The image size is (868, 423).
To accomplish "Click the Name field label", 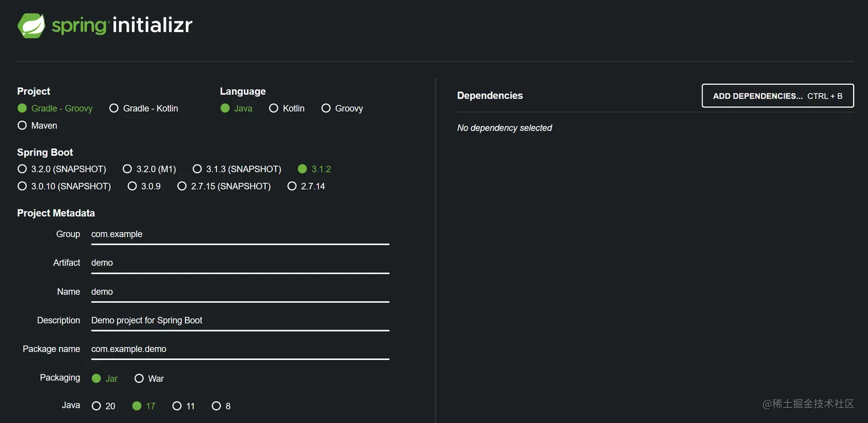I will click(68, 292).
